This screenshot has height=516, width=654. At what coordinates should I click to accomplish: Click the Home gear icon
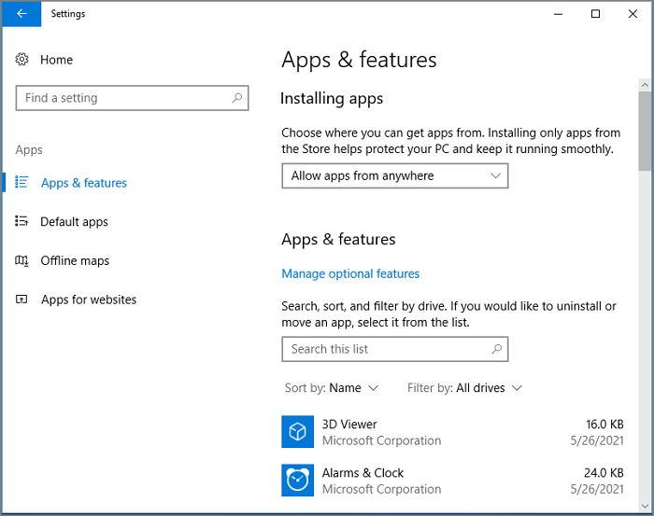pos(22,60)
